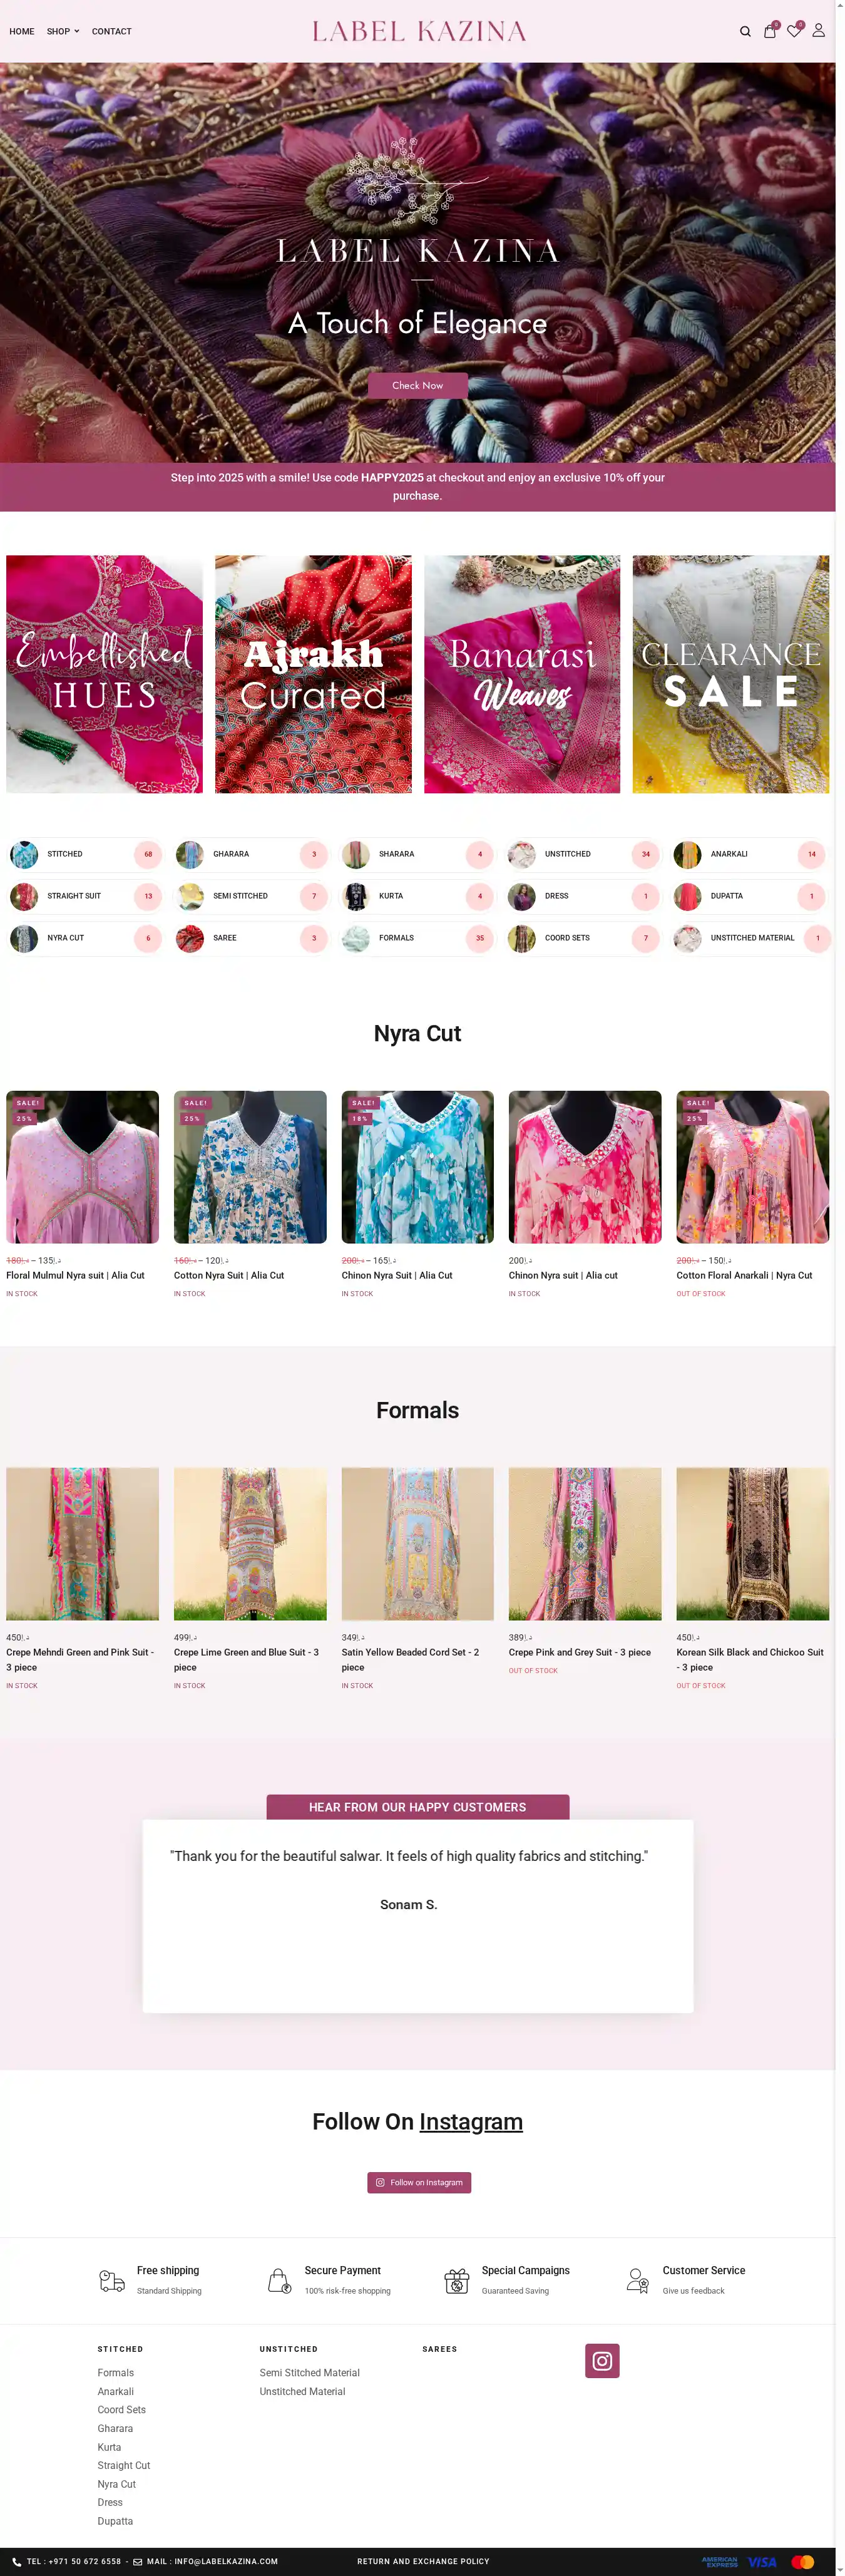Viewport: 845px width, 2576px height.
Task: Click the Check Now button
Action: pos(417,386)
